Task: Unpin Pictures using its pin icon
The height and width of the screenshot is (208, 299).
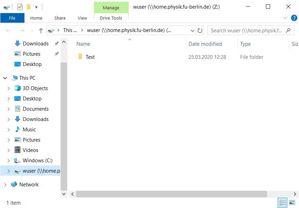Action: tap(57, 54)
